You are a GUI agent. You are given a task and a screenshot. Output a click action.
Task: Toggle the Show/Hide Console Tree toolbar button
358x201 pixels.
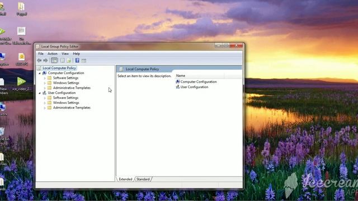(54, 60)
